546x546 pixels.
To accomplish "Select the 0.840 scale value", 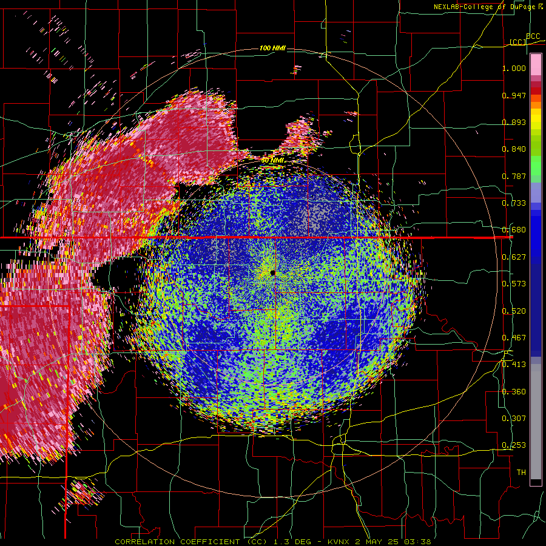I will click(x=514, y=149).
